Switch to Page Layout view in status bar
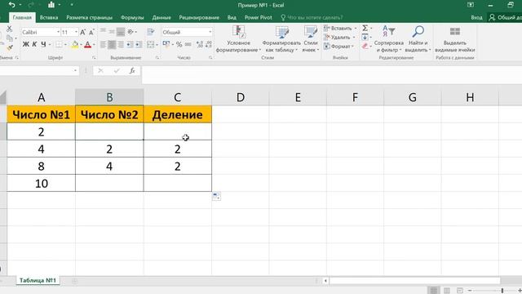 [x=447, y=291]
